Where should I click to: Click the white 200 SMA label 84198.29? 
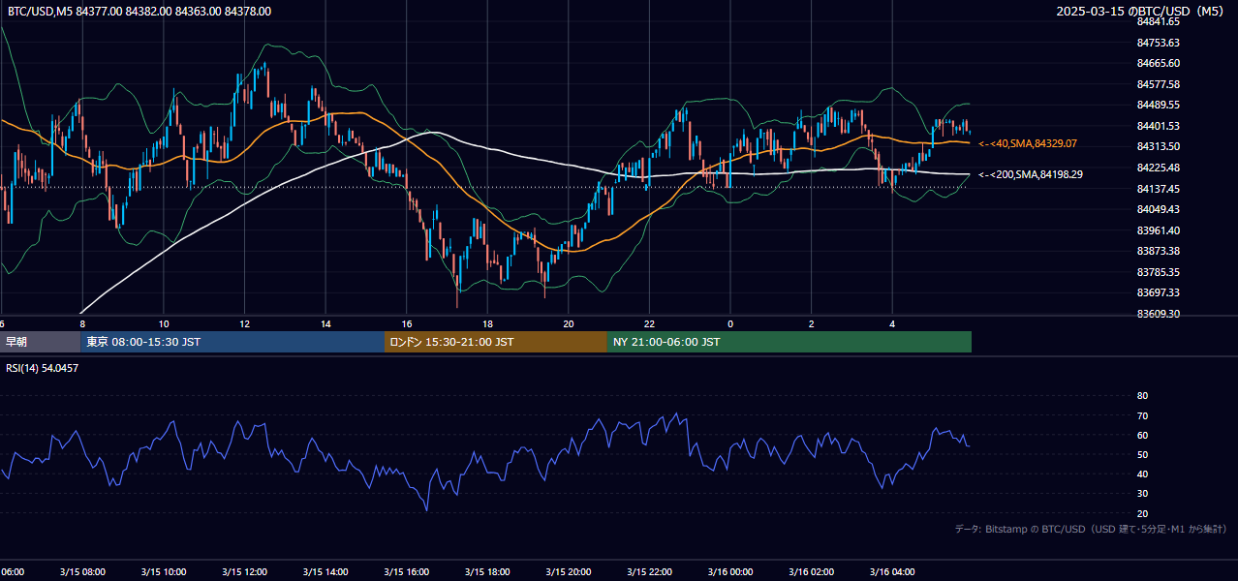click(x=1031, y=175)
